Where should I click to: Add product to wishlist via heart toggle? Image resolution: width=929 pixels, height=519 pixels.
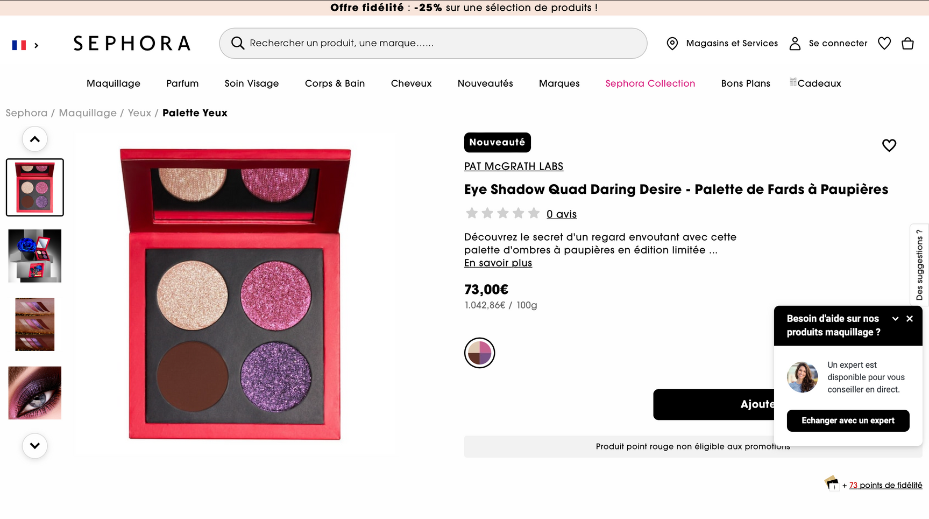pos(889,145)
